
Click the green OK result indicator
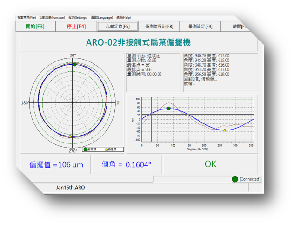click(210, 164)
